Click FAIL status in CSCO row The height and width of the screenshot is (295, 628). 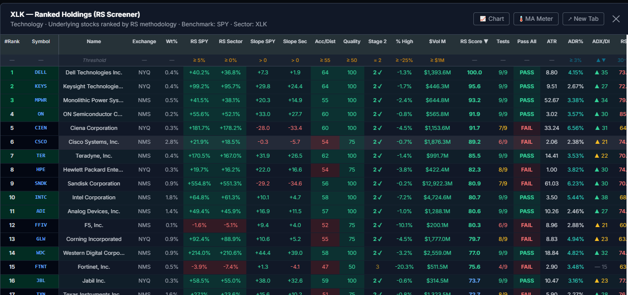click(x=526, y=142)
